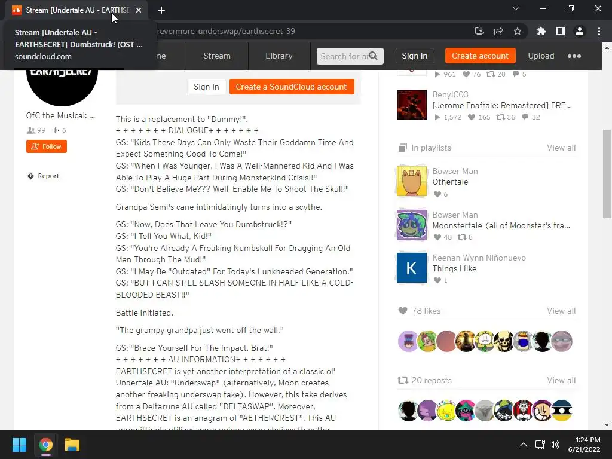Viewport: 612px width, 459px height.
Task: Bookmark this page with the star icon
Action: (518, 31)
